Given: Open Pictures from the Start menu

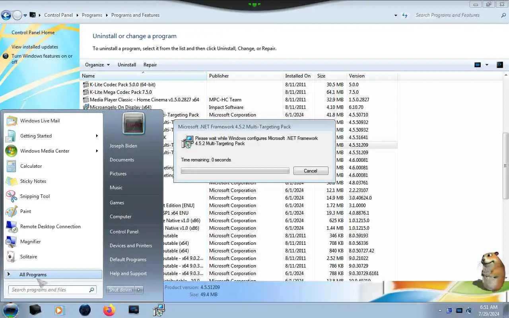Looking at the screenshot, I should (x=118, y=174).
